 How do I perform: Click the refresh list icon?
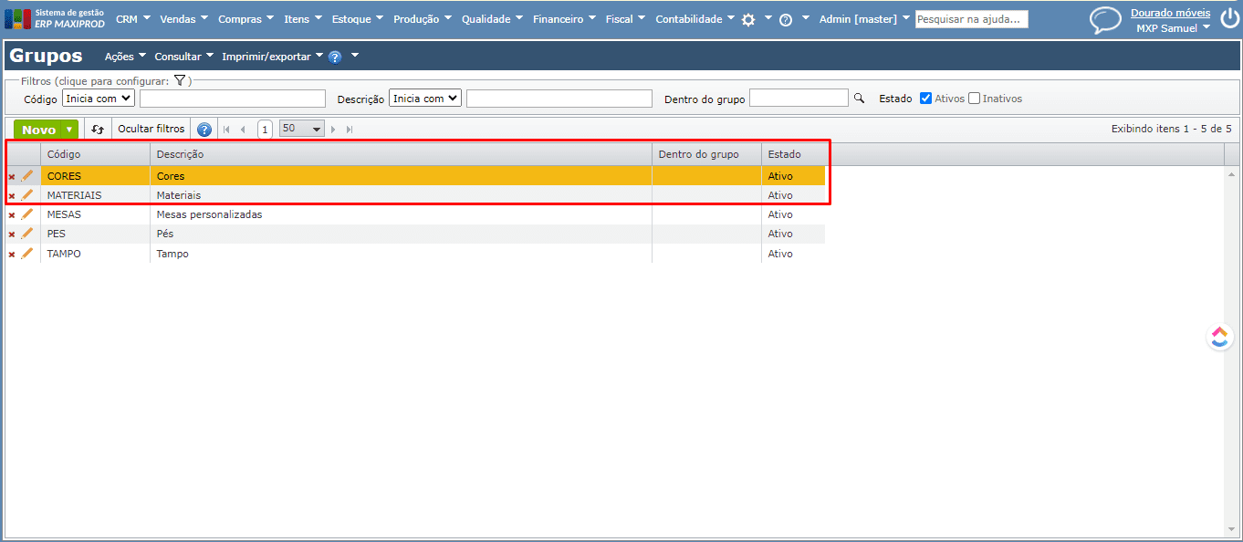98,130
